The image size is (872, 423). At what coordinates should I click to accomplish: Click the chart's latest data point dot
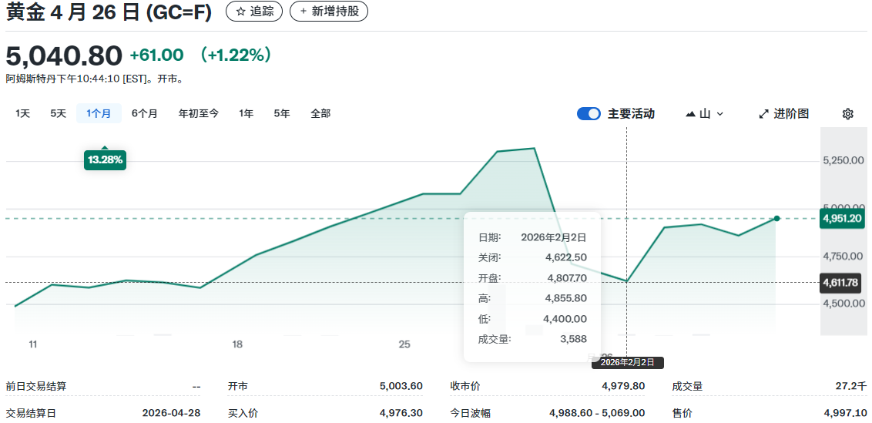pyautogui.click(x=777, y=218)
